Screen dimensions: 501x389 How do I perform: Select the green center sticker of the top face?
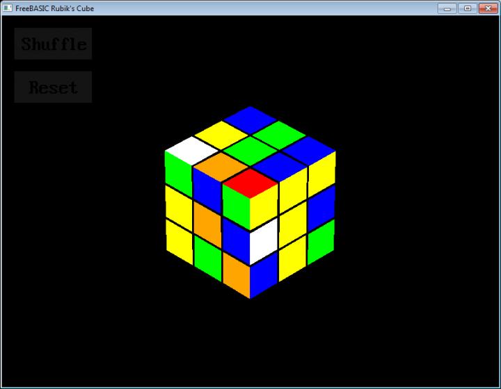[250, 151]
